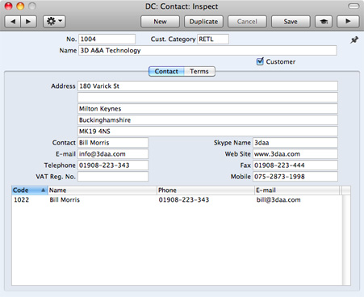Screen dimensions: 364x297
Task: Click the Skype Name field 3daa
Action: point(295,143)
